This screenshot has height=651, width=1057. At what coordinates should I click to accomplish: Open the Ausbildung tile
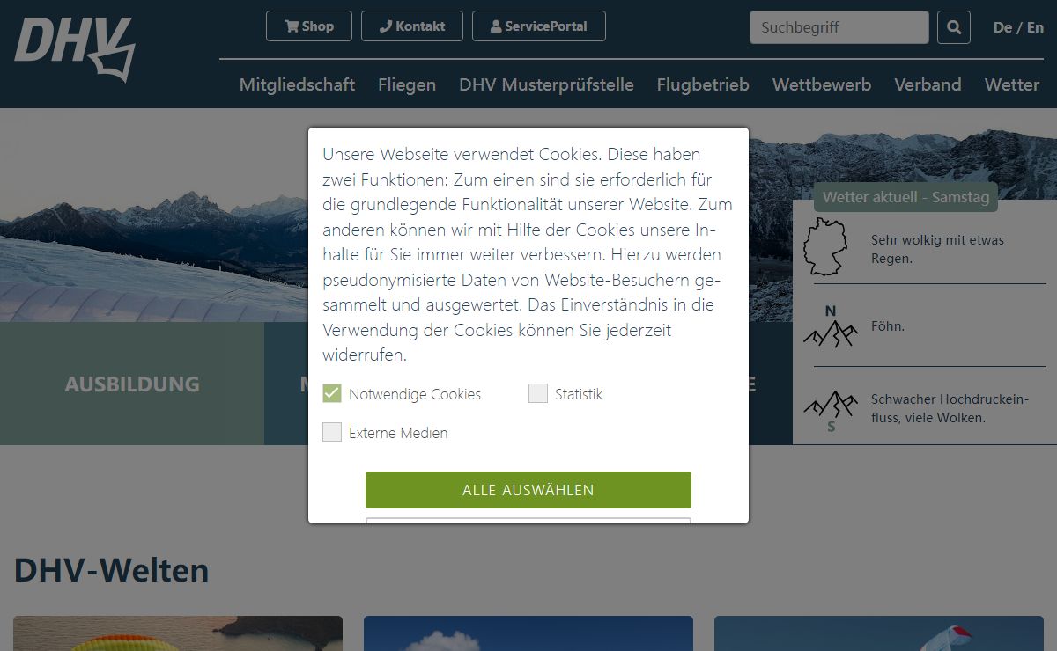pyautogui.click(x=132, y=384)
